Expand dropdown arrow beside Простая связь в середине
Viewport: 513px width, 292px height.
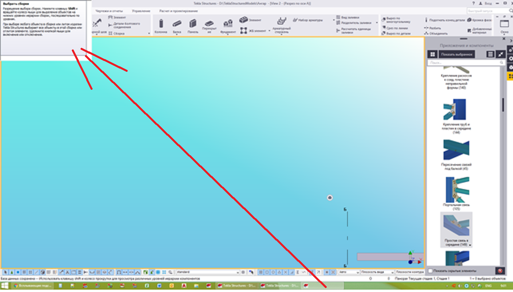coord(471,245)
